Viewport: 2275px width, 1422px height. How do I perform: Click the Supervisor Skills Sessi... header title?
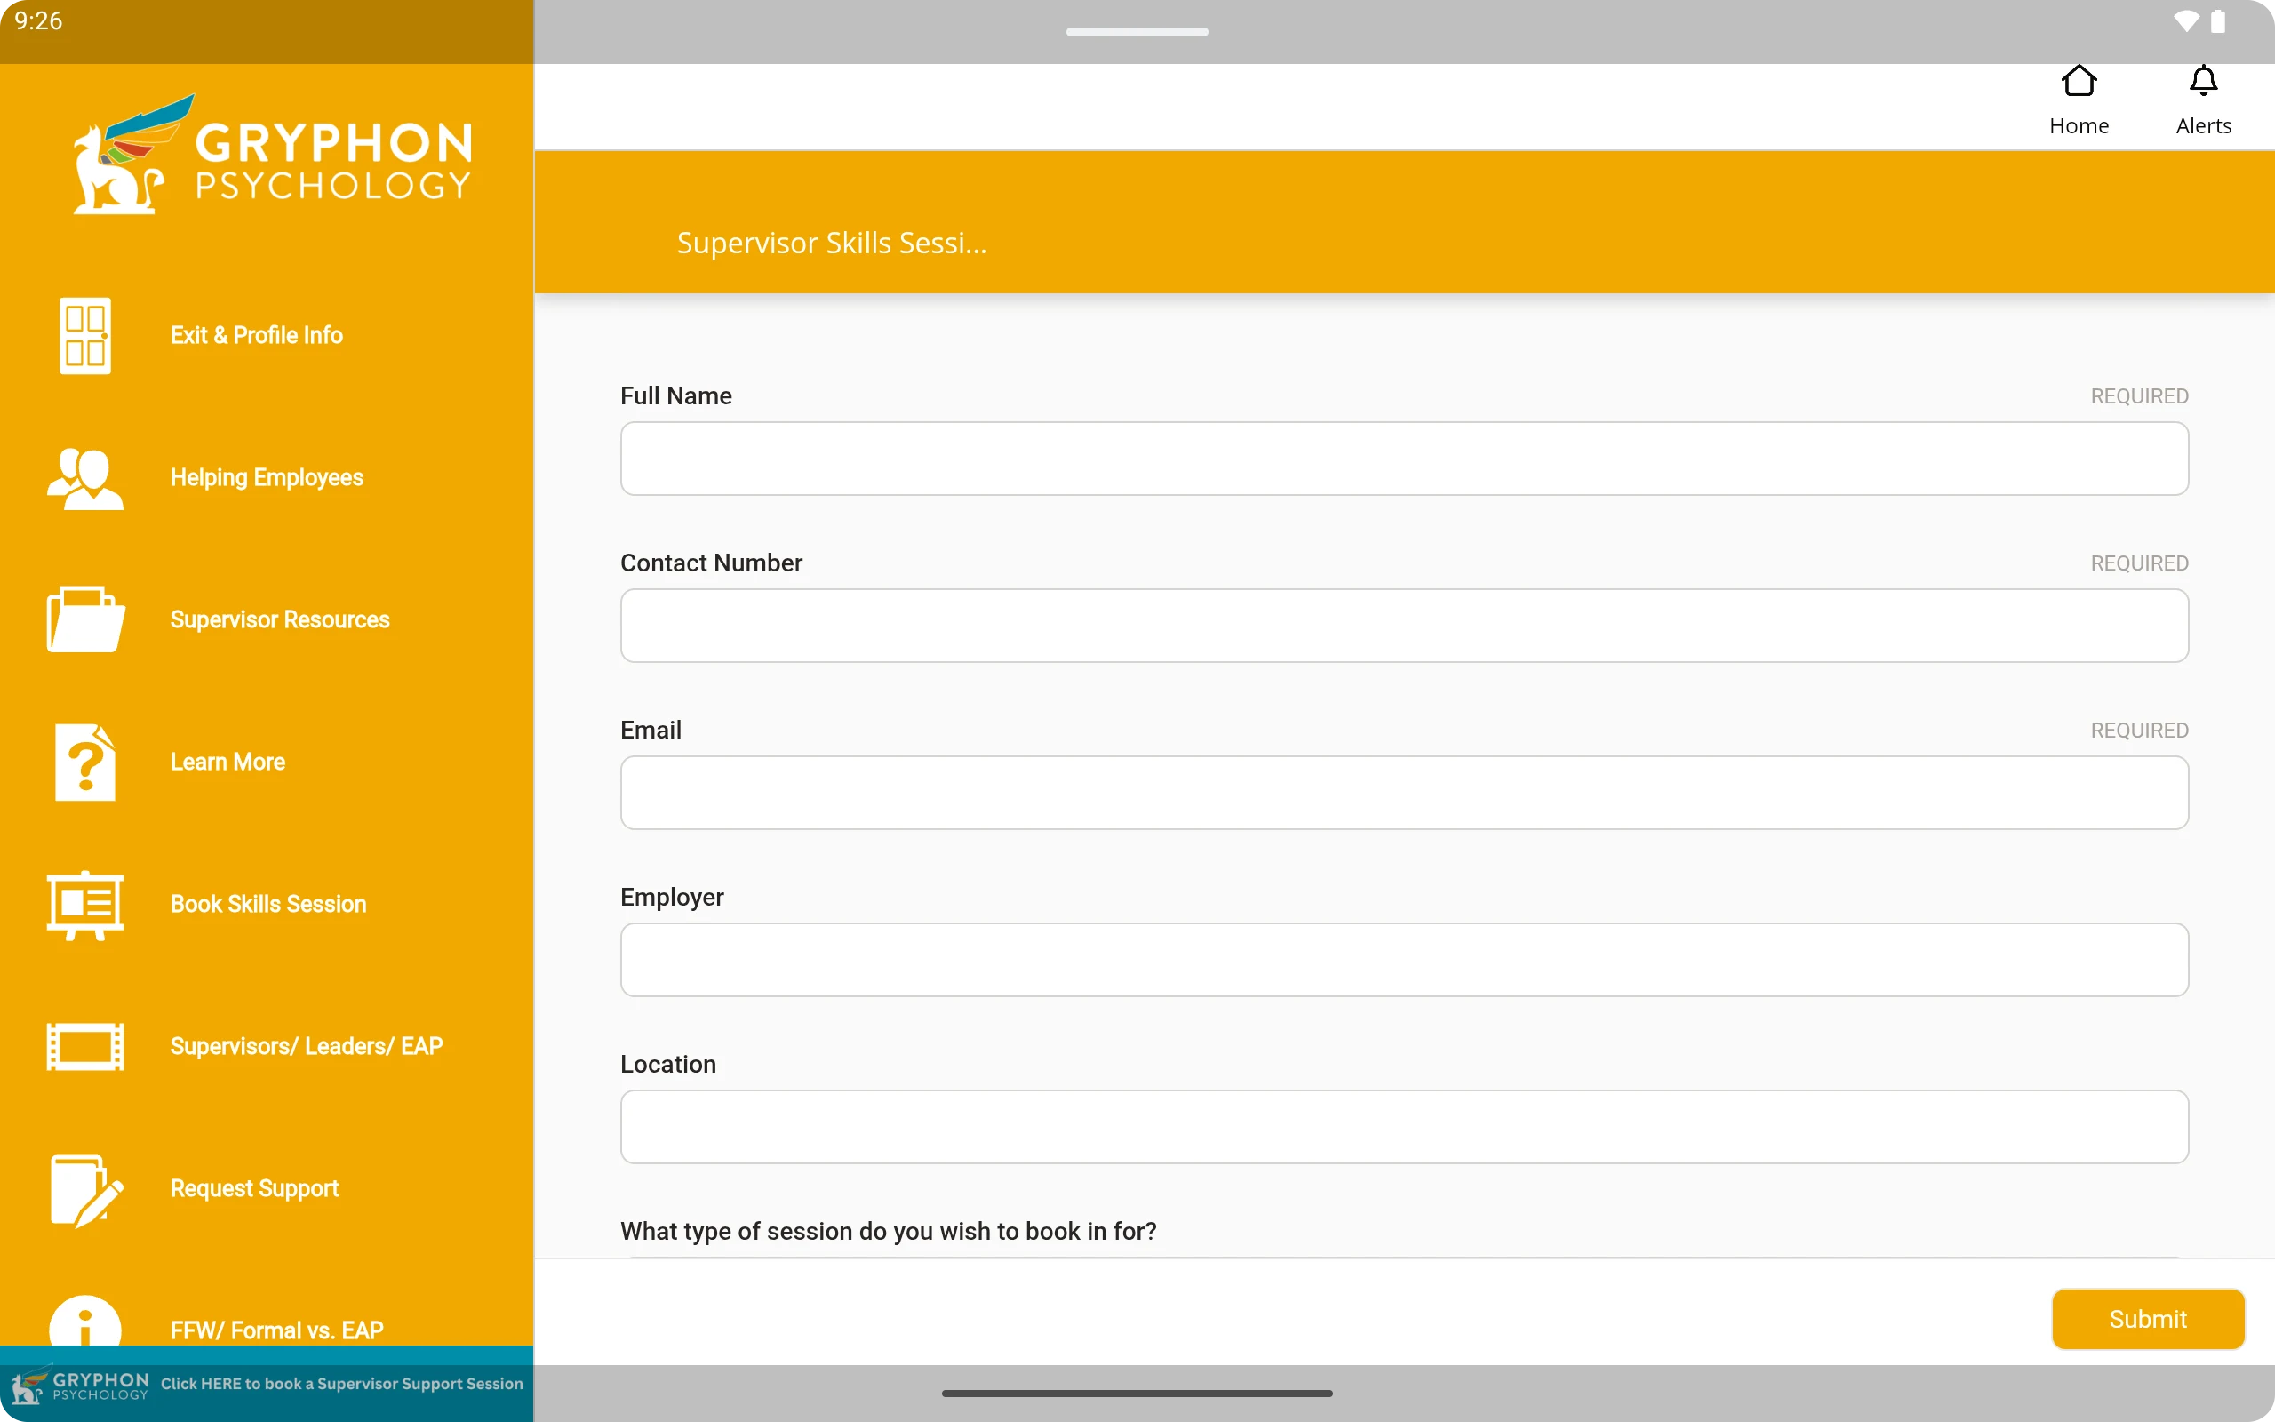(832, 244)
